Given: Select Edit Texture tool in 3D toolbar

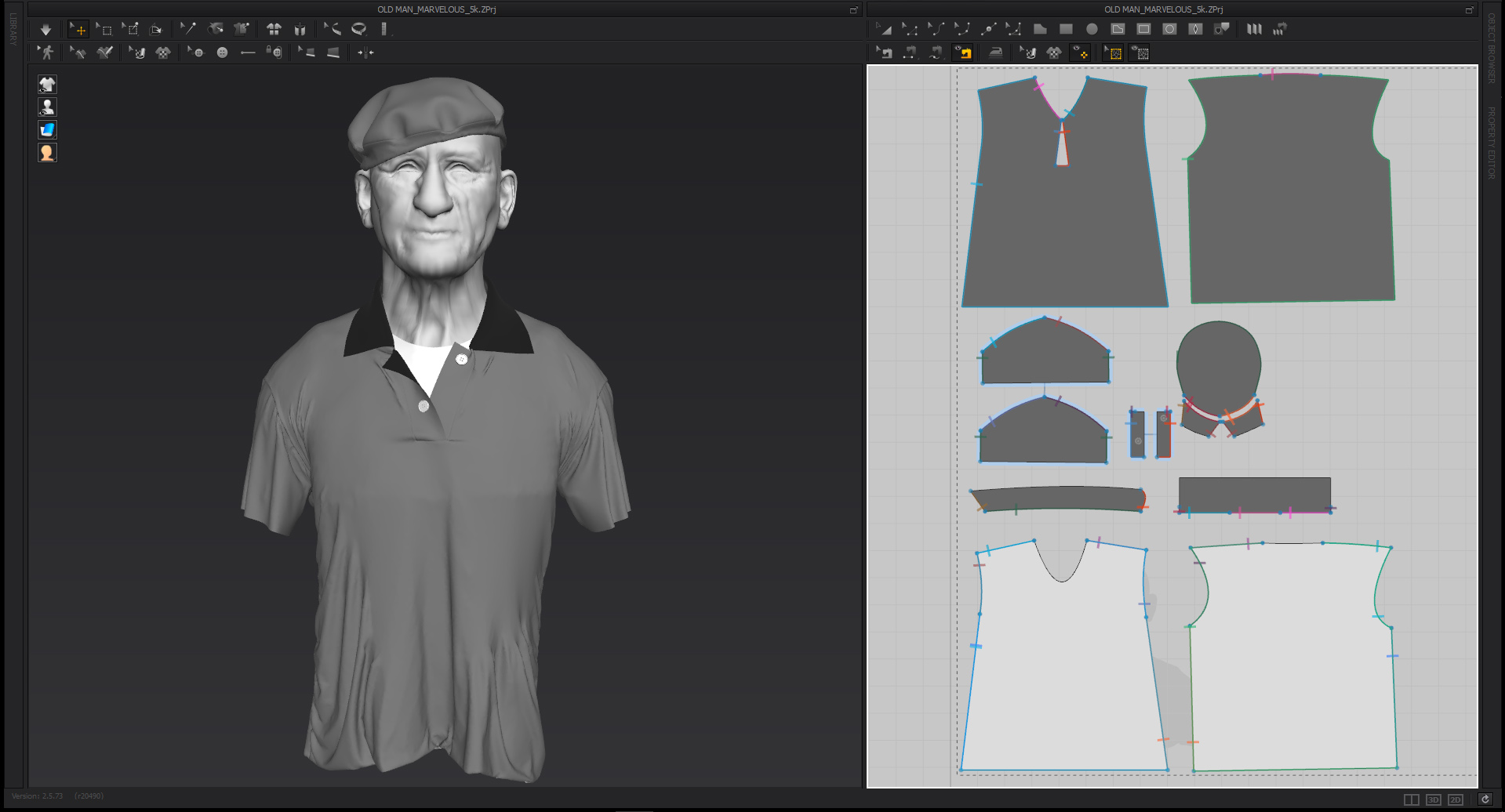Looking at the screenshot, I should coord(136,53).
